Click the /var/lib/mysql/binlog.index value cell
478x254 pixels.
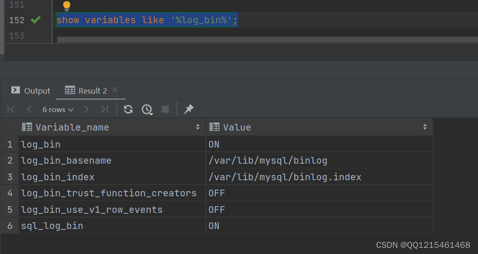coord(319,177)
